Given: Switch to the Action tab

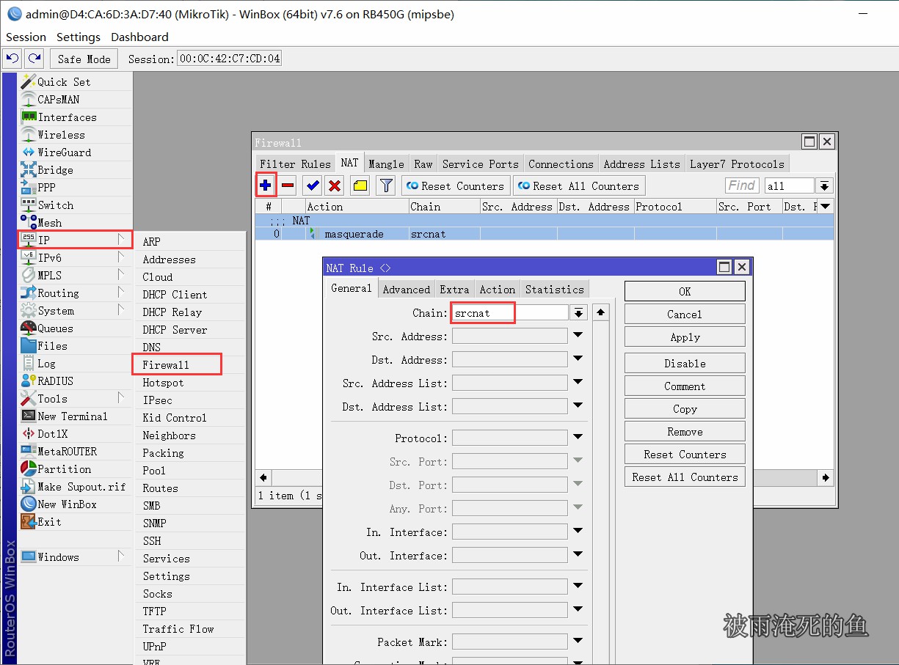Looking at the screenshot, I should point(498,290).
